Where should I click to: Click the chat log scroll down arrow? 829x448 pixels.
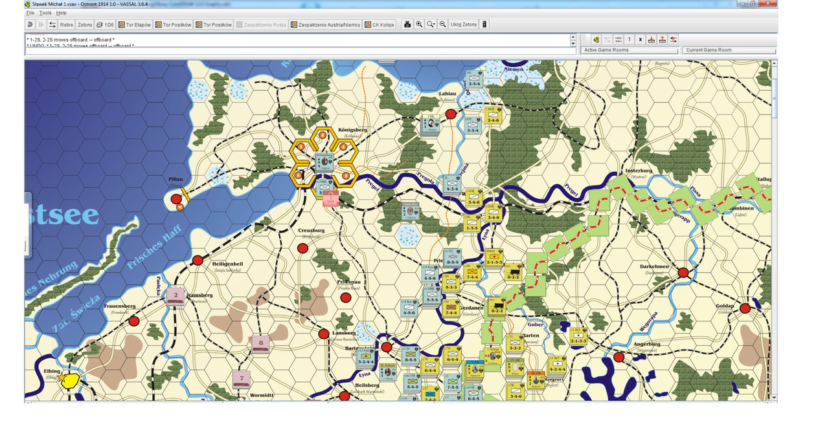tap(573, 43)
